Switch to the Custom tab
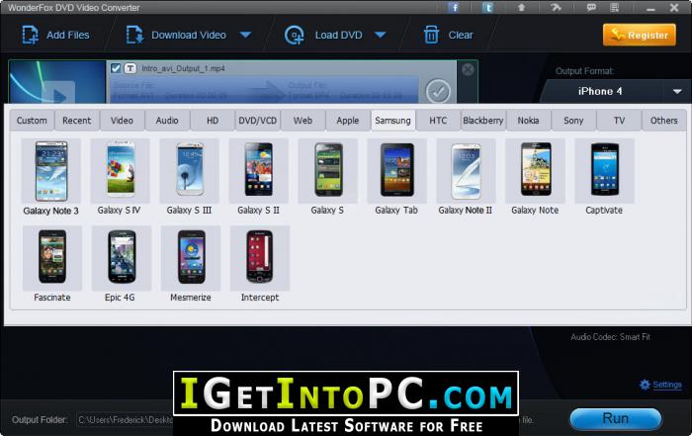 click(32, 121)
